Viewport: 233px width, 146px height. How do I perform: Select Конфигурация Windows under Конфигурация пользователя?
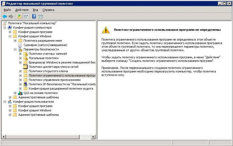coord(35,110)
